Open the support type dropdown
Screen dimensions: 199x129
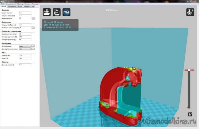click(x=25, y=46)
